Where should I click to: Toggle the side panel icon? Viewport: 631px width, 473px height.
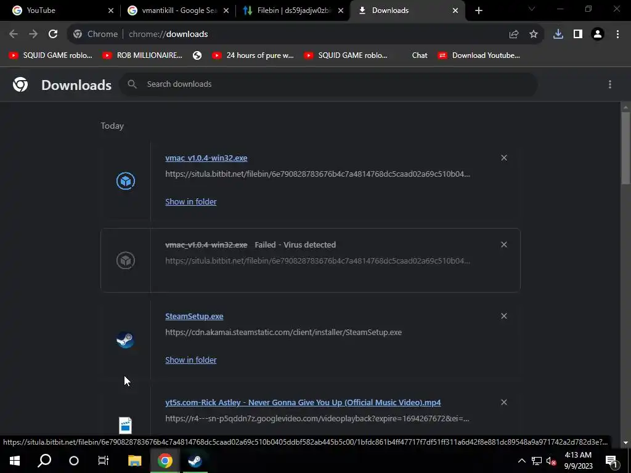pyautogui.click(x=578, y=34)
